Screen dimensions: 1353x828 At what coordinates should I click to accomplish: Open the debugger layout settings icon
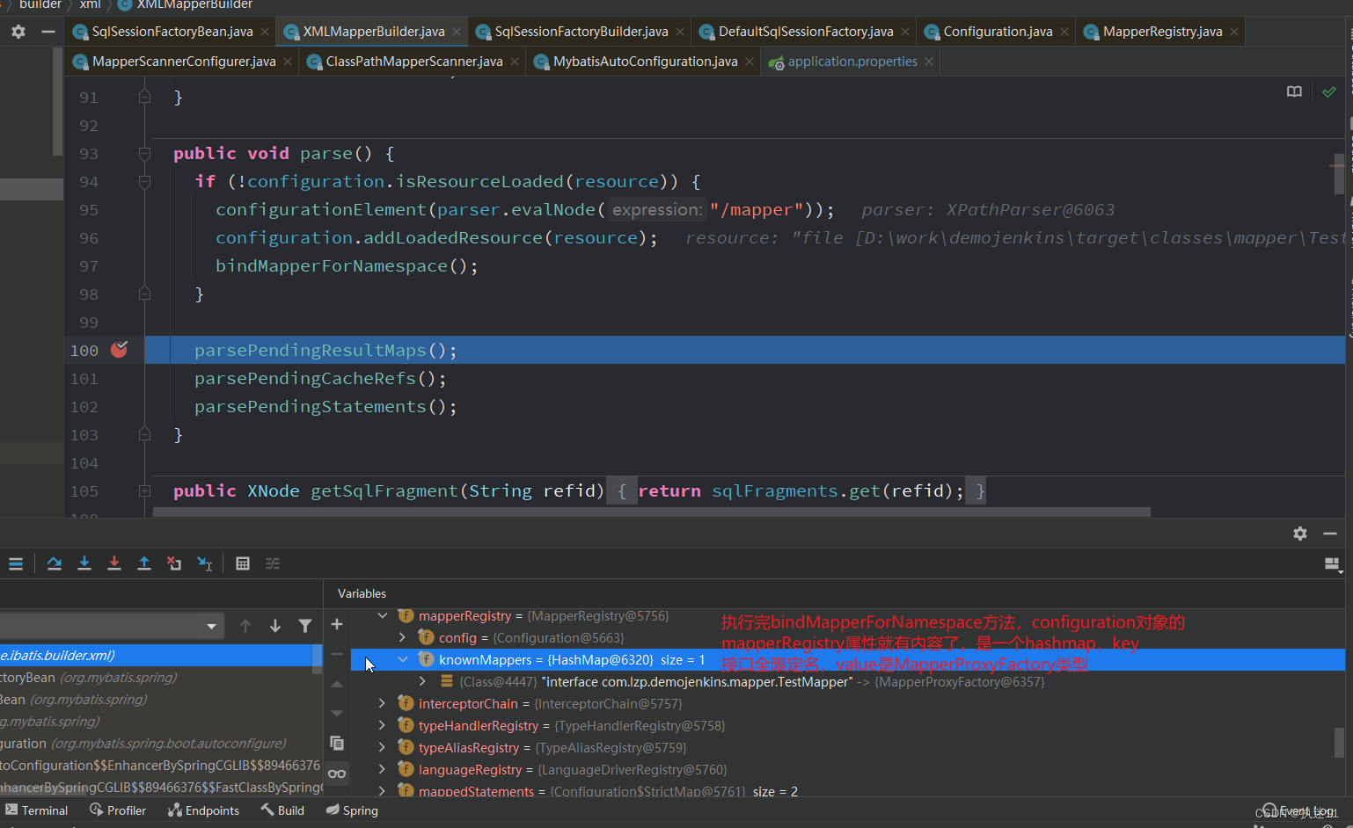1332,563
